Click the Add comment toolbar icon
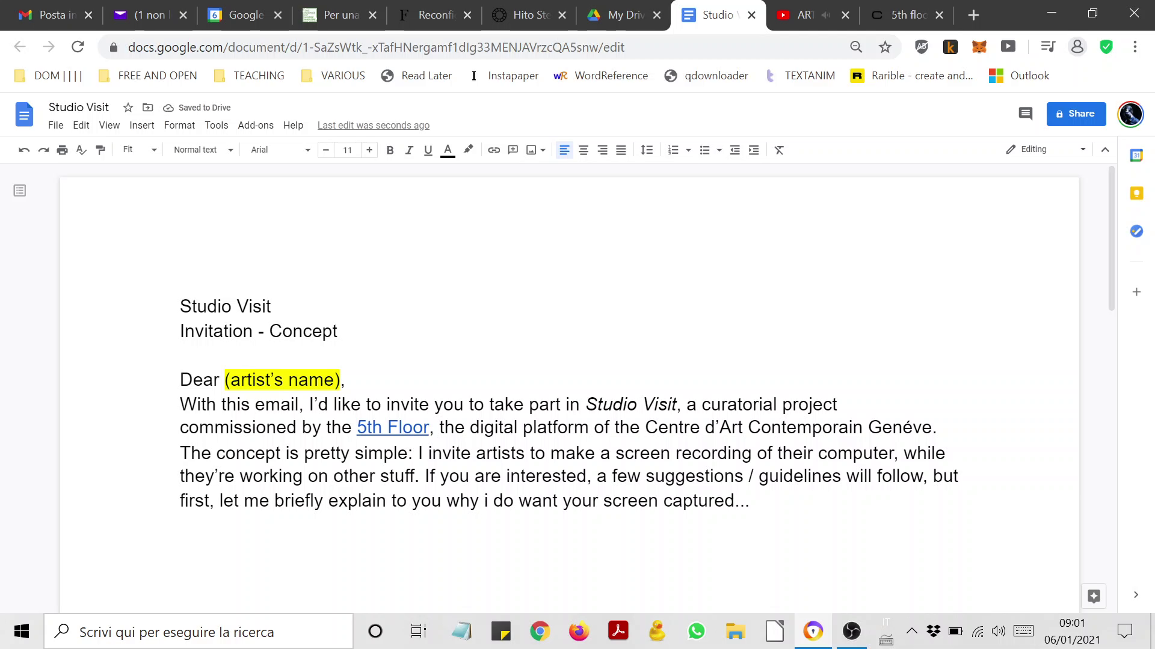The image size is (1155, 649). 513,150
